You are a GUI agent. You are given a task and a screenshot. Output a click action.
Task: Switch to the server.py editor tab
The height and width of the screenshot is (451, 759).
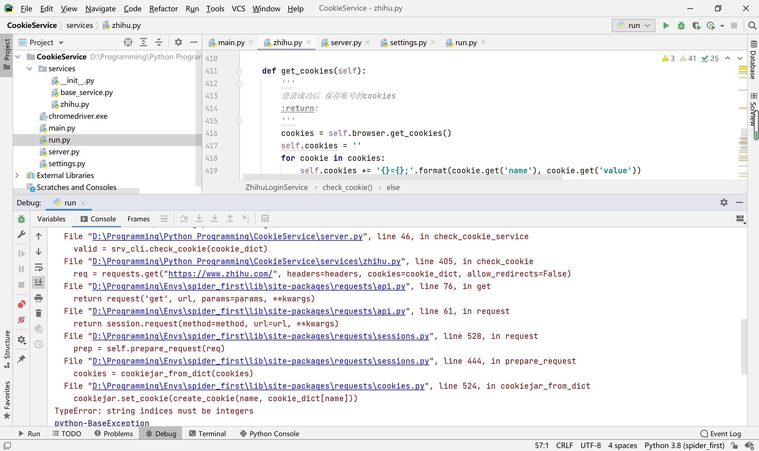(346, 42)
